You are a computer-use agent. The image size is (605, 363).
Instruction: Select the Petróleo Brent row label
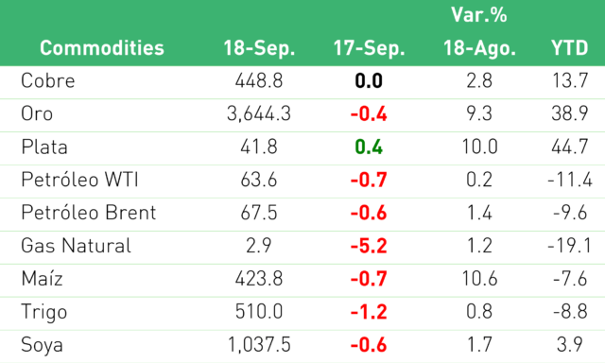89,213
